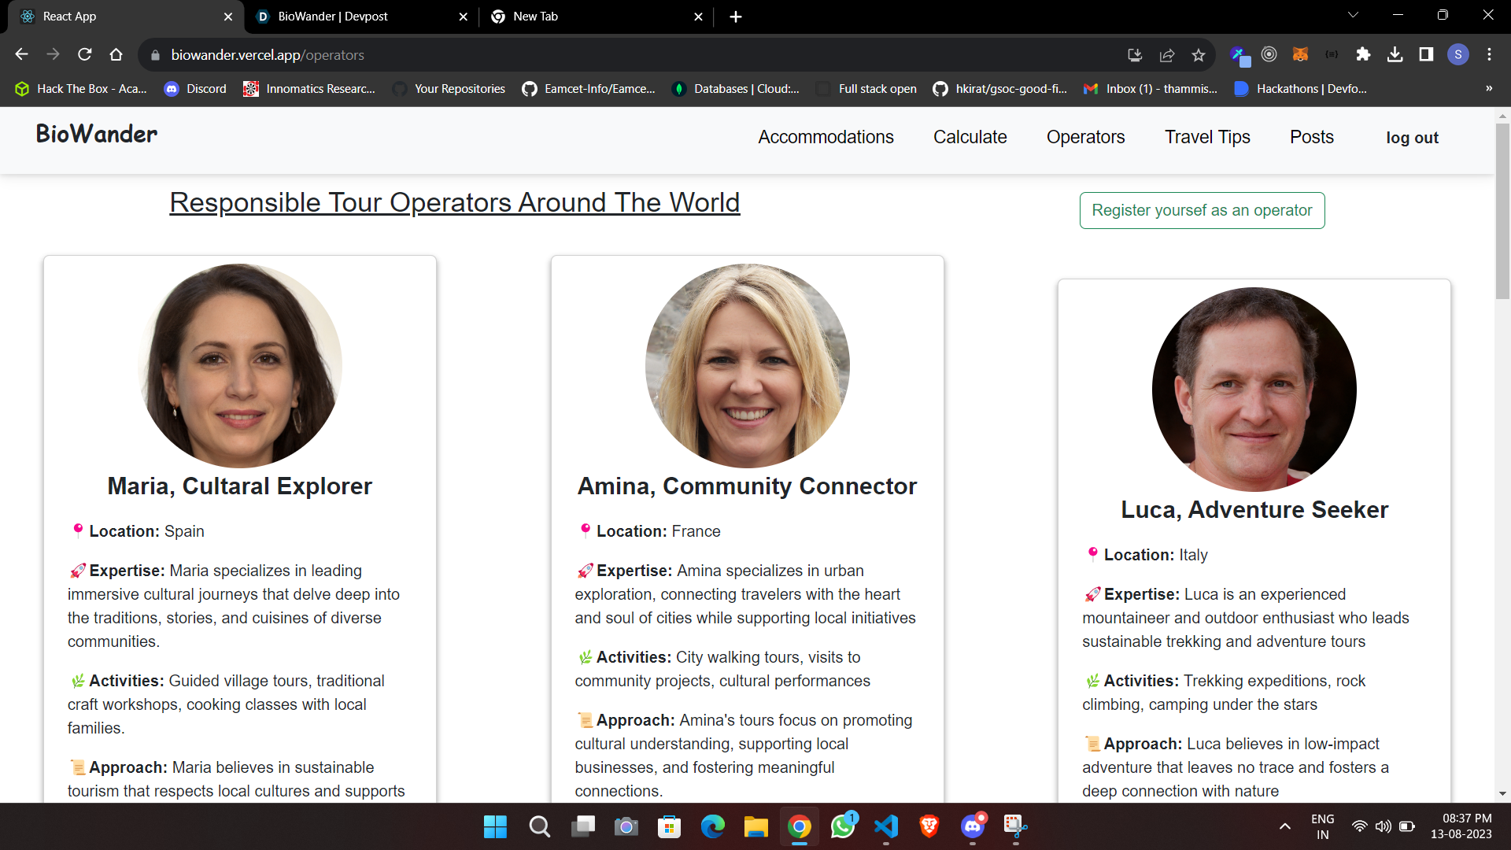Toggle the browser side panel icon

click(x=1426, y=54)
